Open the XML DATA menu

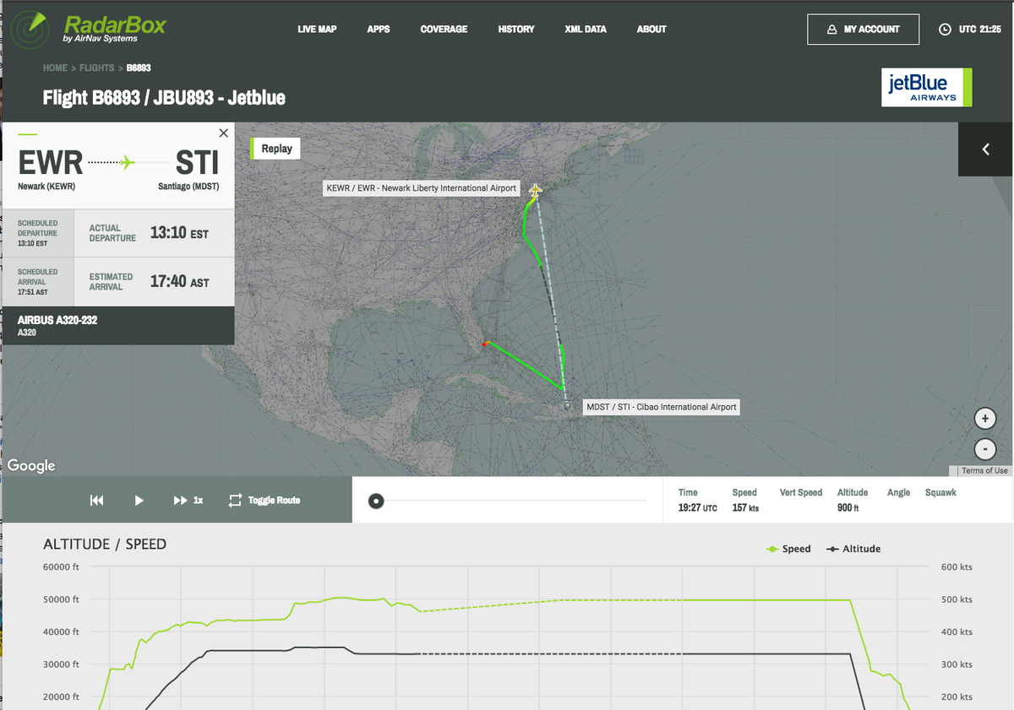coord(586,30)
